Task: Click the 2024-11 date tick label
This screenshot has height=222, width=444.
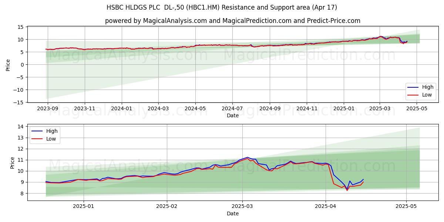Action: pyautogui.click(x=307, y=108)
